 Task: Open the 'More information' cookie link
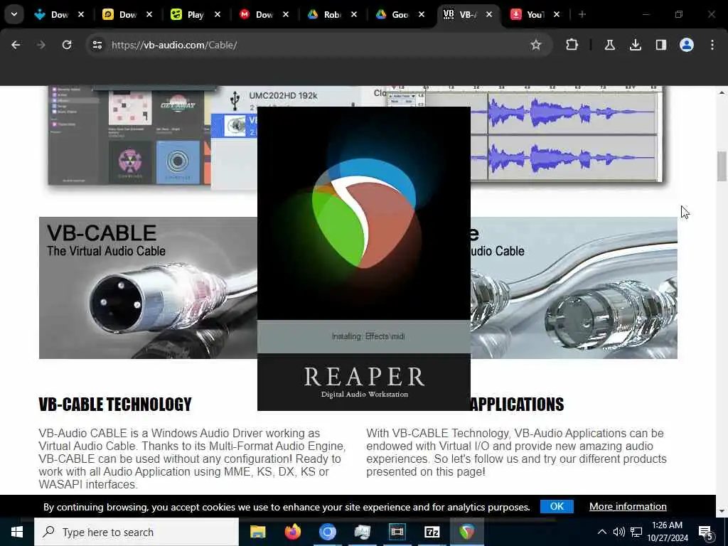[628, 506]
